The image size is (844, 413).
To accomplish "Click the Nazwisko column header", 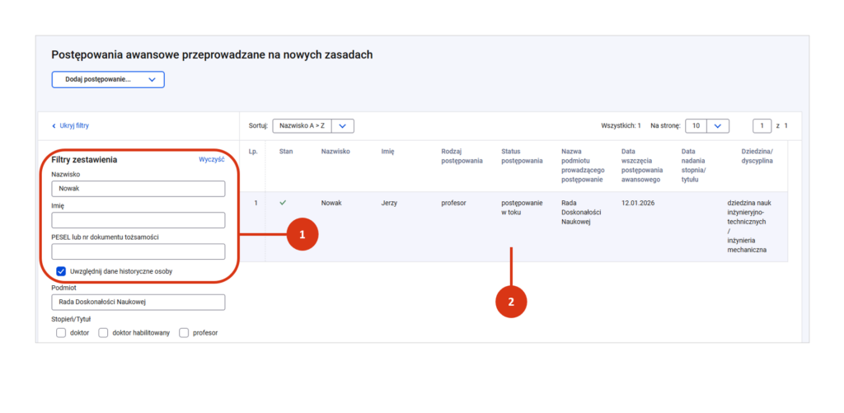I will pyautogui.click(x=335, y=152).
